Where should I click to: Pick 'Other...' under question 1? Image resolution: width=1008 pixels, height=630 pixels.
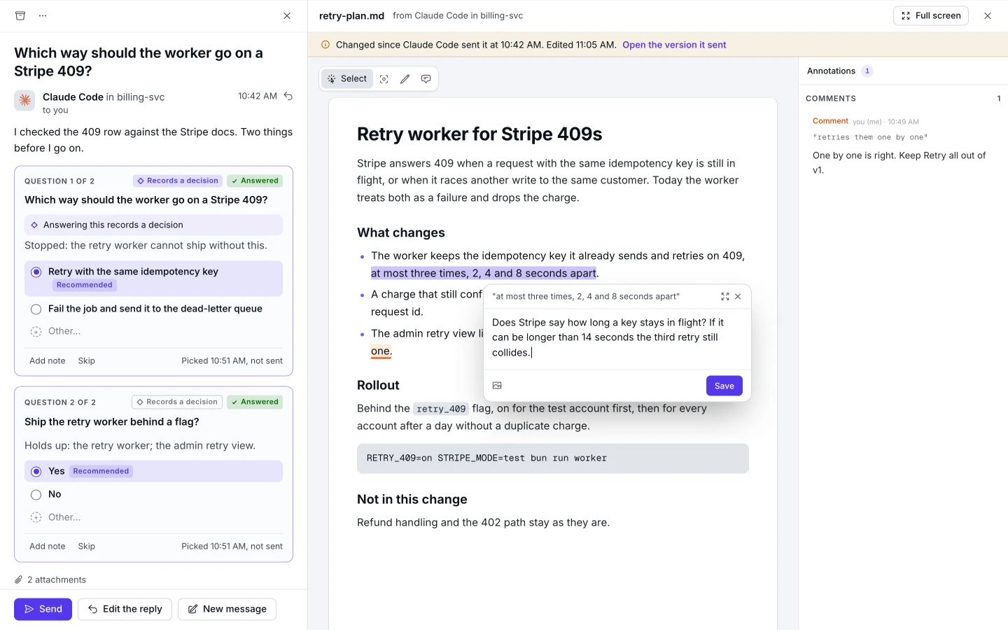point(154,331)
